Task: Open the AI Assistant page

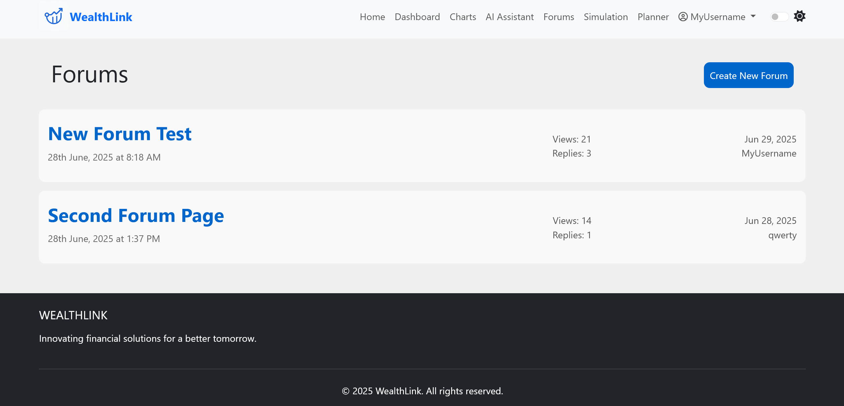Action: point(509,17)
